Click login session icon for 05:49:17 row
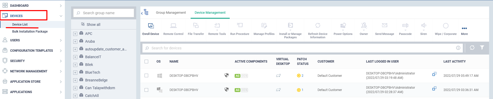493x99 pixels. pos(434,74)
